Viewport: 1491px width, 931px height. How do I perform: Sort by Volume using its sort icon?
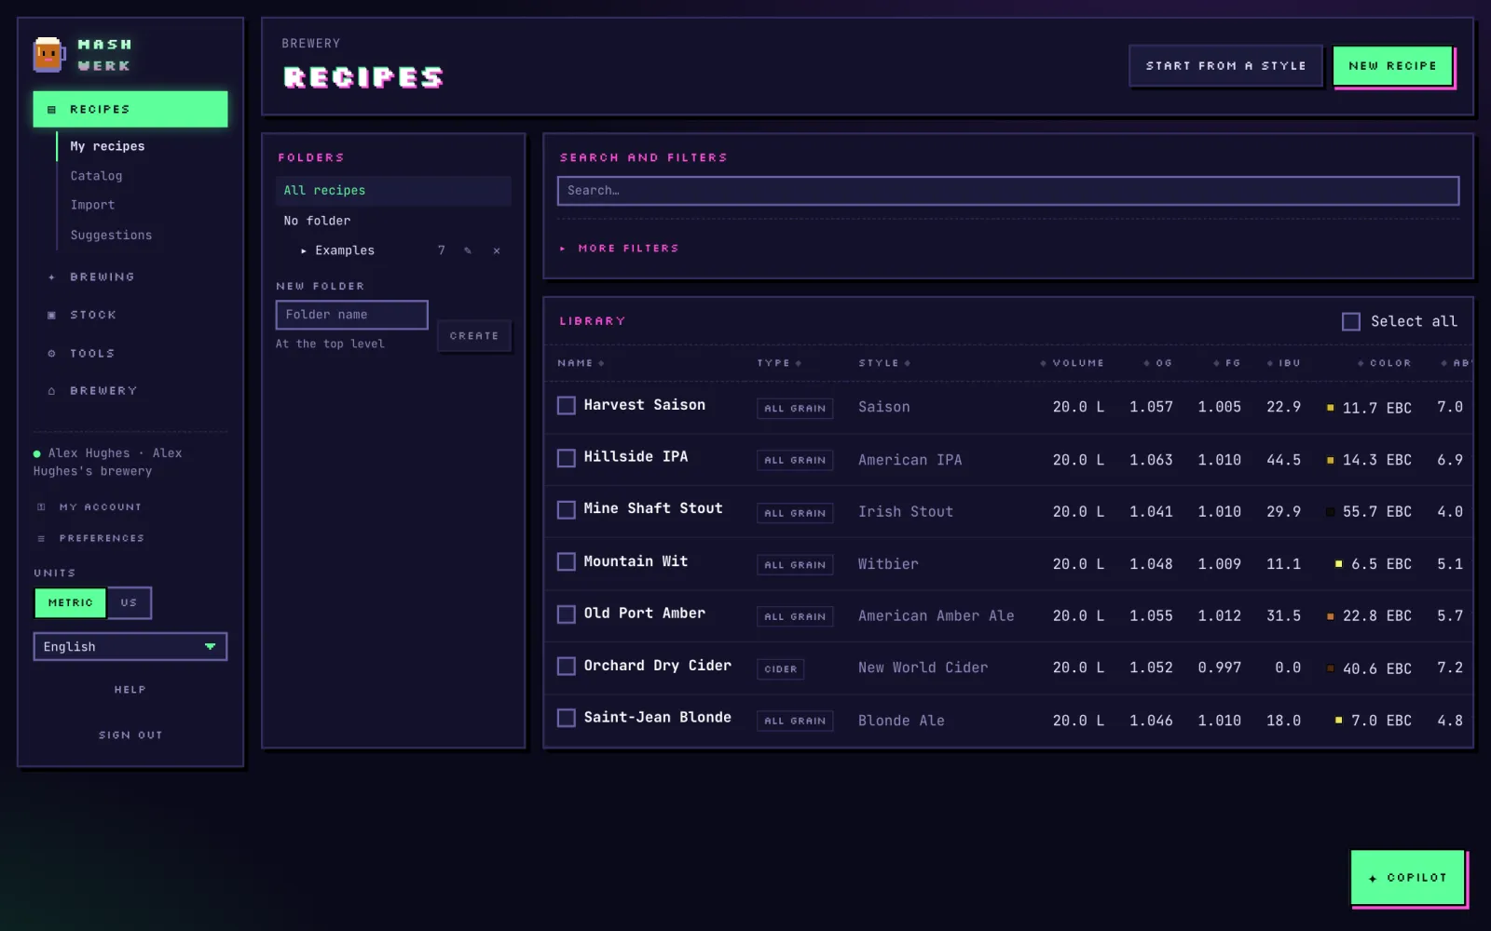pos(1044,363)
